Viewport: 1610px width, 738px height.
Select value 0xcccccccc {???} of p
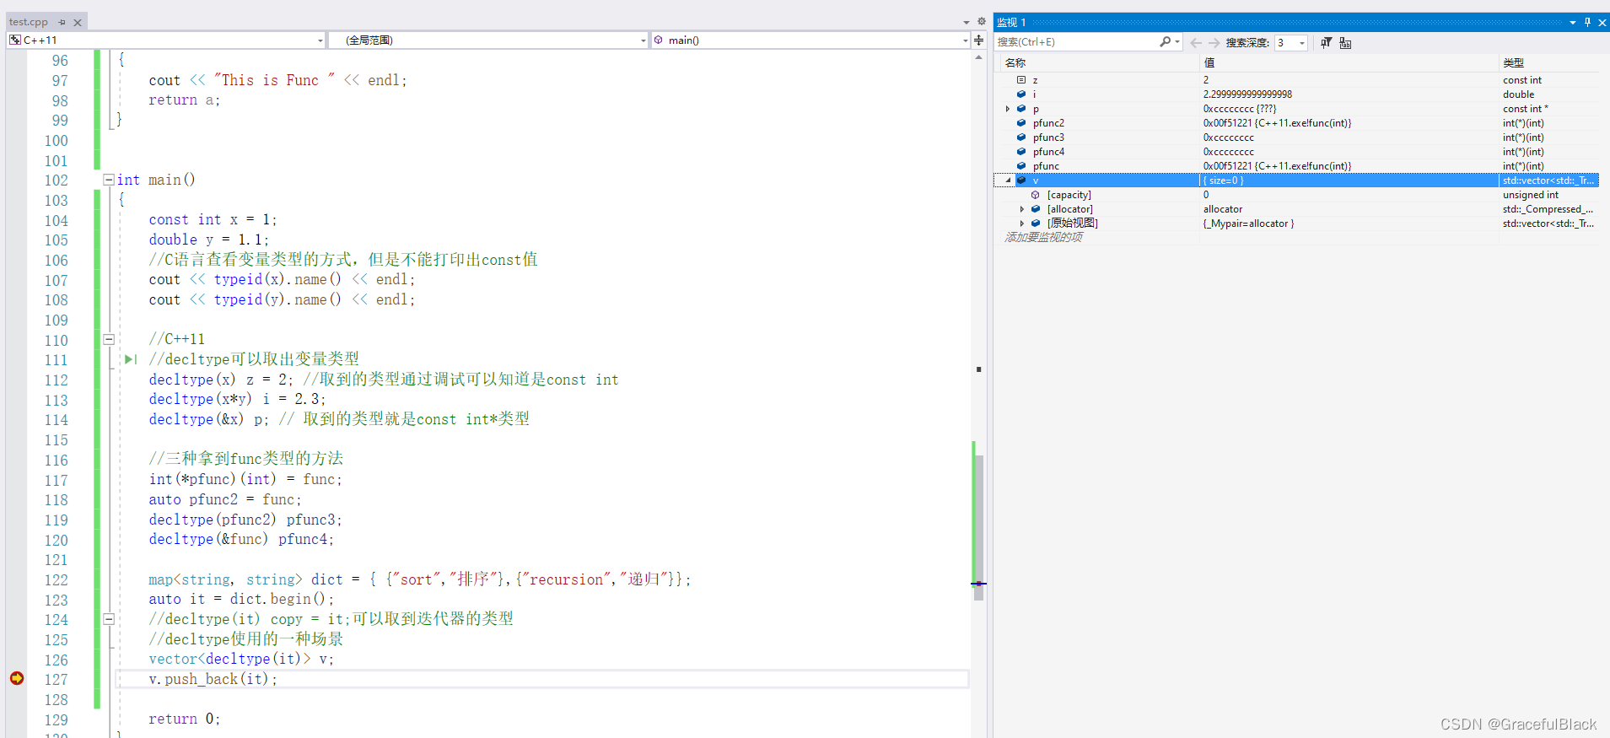(x=1240, y=109)
